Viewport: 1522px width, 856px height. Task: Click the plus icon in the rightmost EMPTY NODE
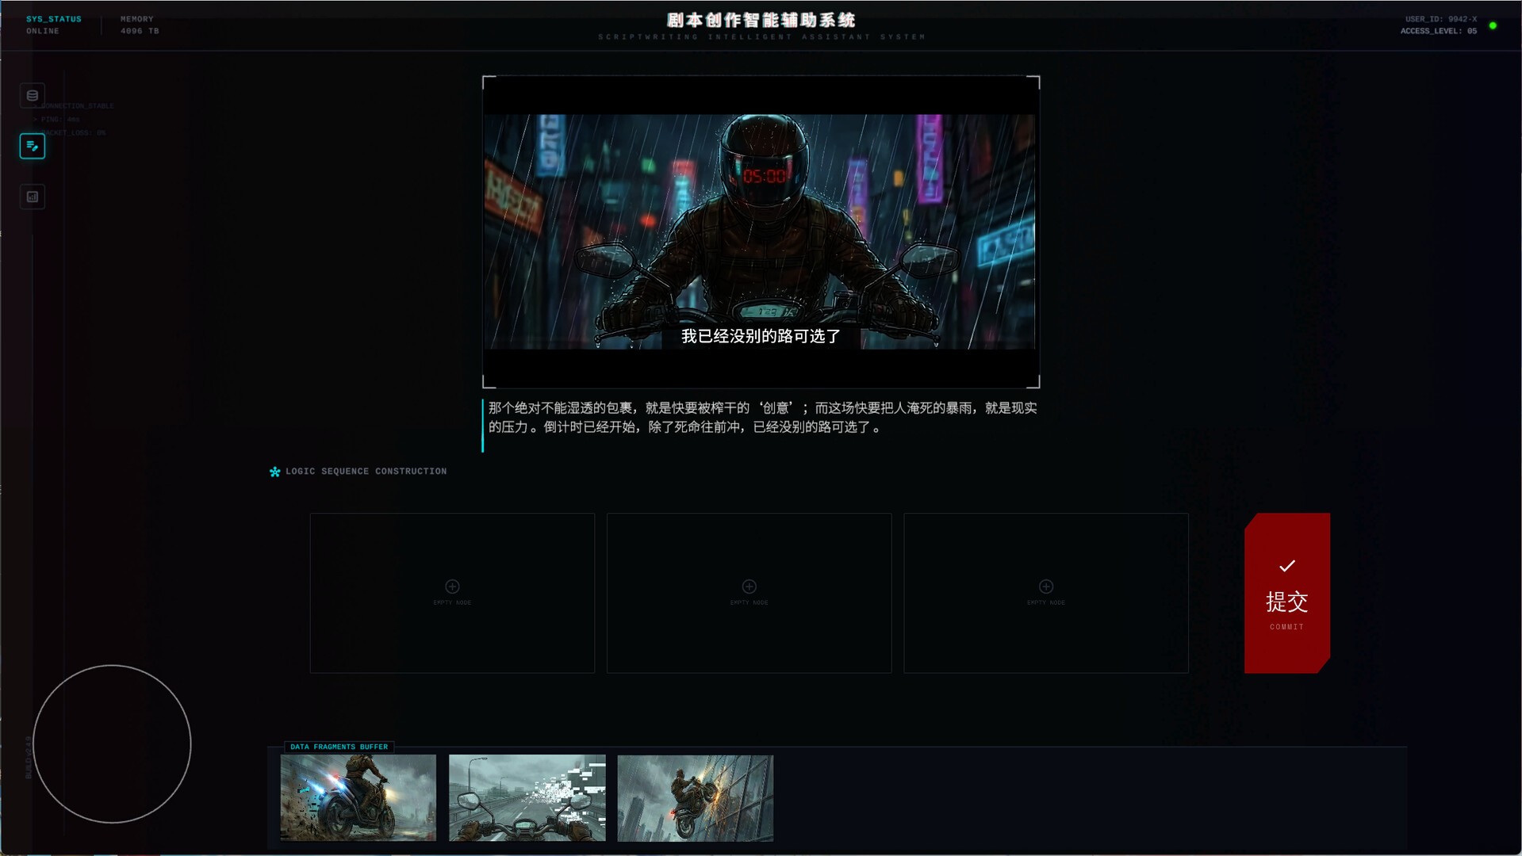click(1045, 587)
